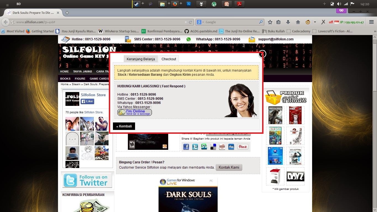Open the AGDG-pastebin.md bookmark
Image resolution: width=377 pixels, height=212 pixels.
click(201, 31)
